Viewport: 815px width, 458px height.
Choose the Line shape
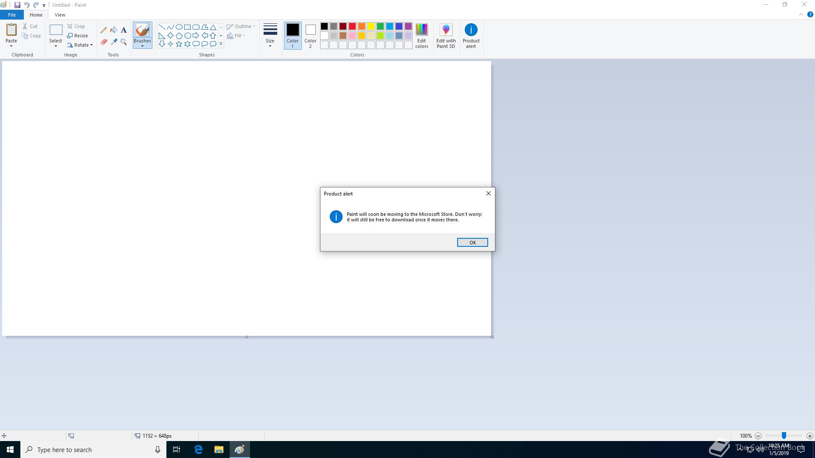(162, 27)
